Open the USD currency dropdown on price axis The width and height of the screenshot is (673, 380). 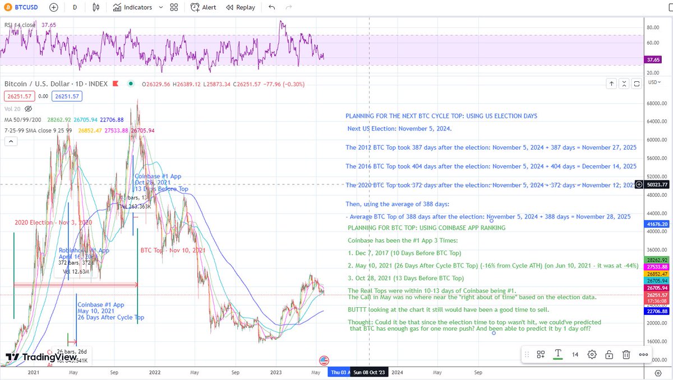[655, 82]
